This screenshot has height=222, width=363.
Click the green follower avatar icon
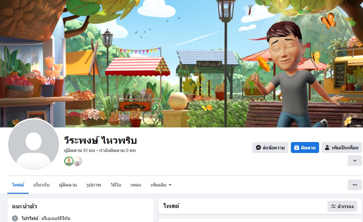click(69, 161)
